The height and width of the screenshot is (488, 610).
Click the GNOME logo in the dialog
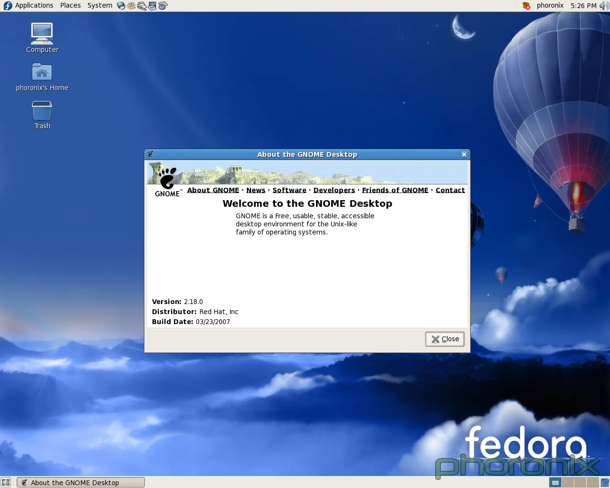[167, 182]
